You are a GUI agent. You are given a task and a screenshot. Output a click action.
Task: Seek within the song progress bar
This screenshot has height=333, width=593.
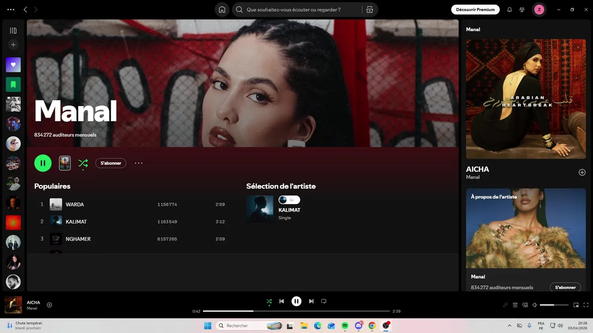click(x=296, y=311)
